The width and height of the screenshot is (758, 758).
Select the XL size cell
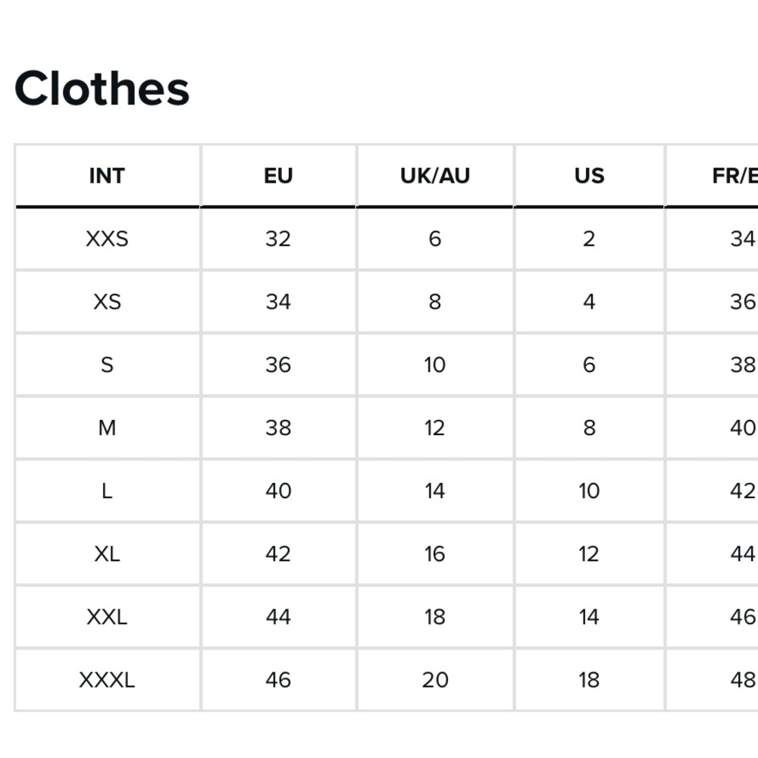(107, 553)
